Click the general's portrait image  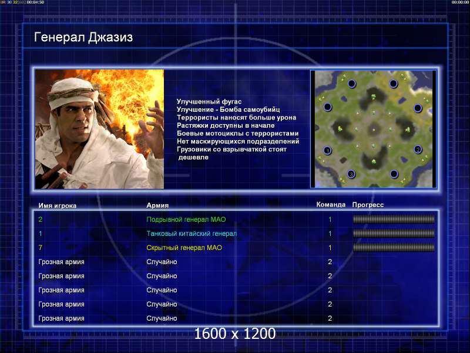[99, 129]
